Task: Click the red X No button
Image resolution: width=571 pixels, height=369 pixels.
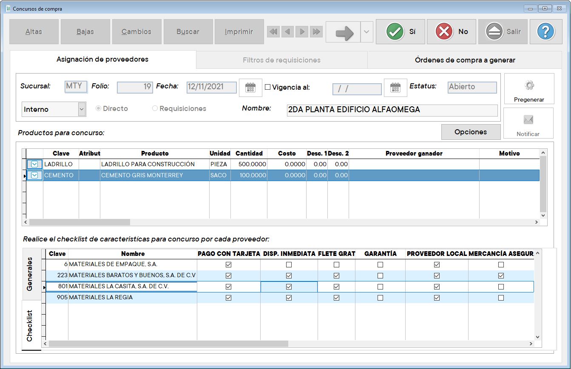Action: pos(452,31)
